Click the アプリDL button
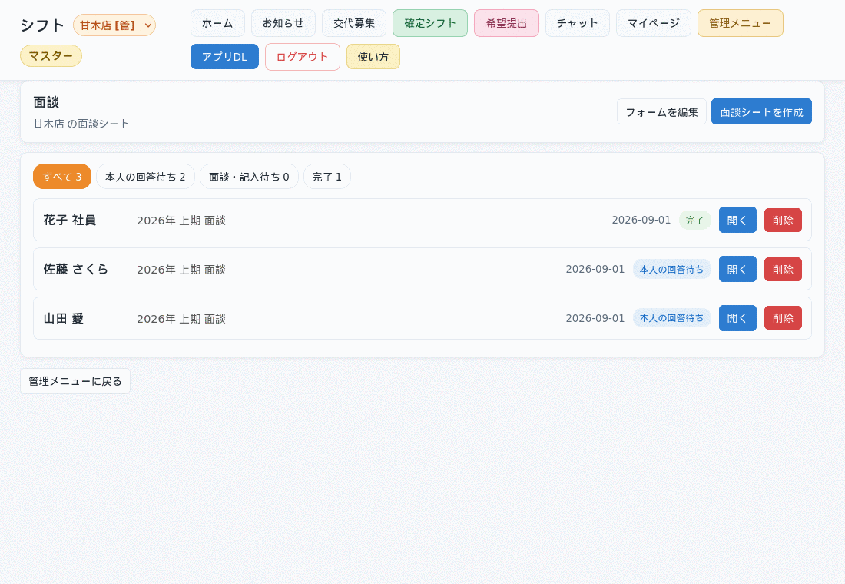The image size is (845, 584). pos(225,57)
